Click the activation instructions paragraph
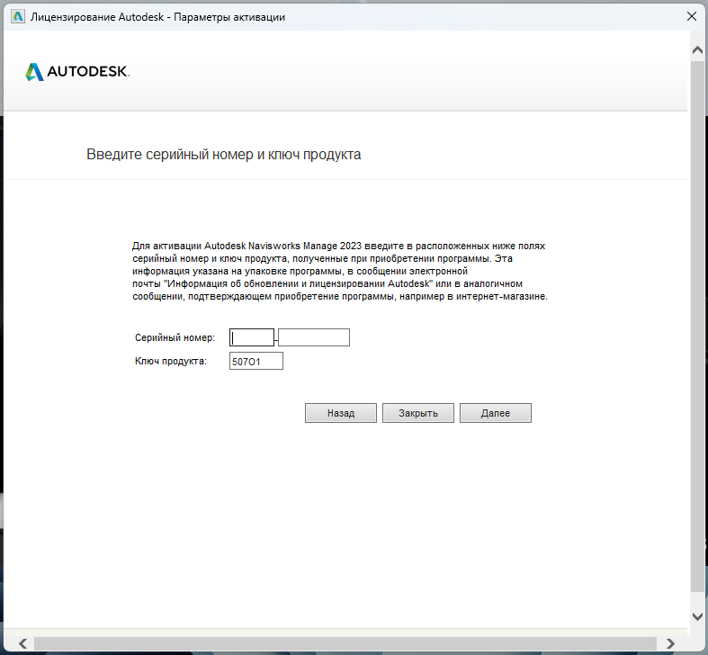 point(339,271)
